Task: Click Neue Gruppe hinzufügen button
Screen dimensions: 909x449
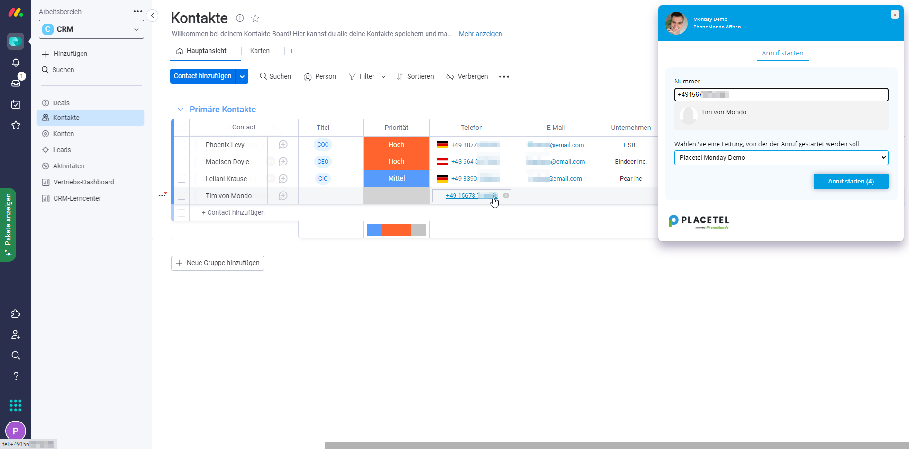Action: [x=218, y=263]
